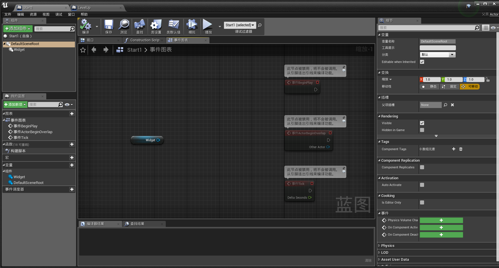Click the 添加组件 button
The width and height of the screenshot is (499, 268).
pyautogui.click(x=17, y=29)
